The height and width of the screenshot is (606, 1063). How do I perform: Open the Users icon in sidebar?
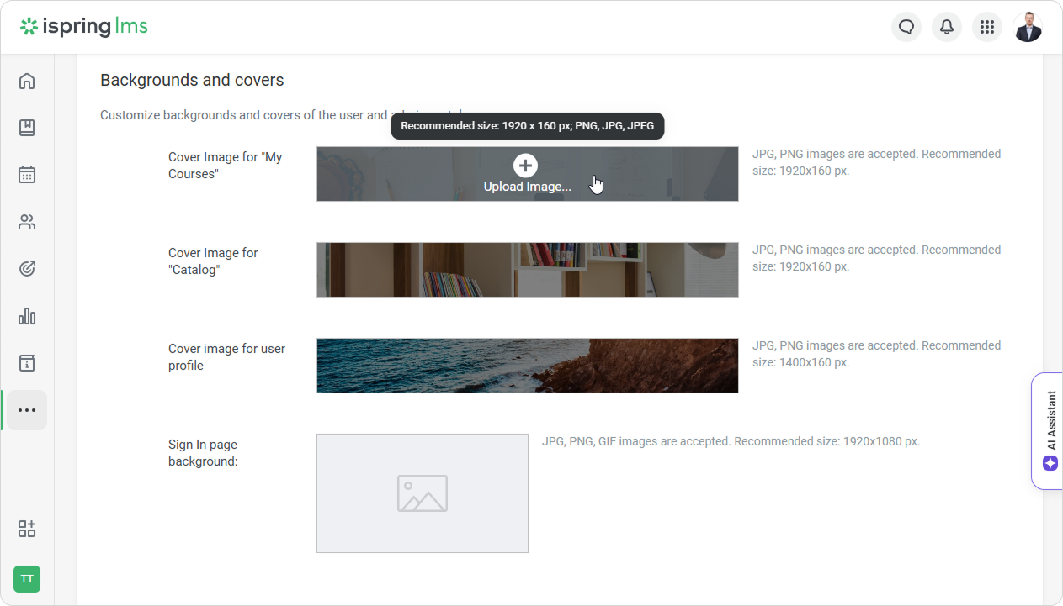click(x=27, y=222)
